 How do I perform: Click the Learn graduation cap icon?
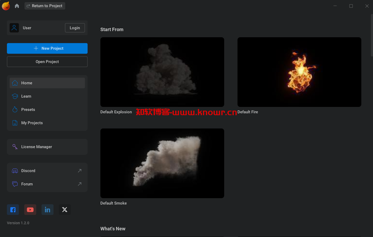tap(15, 96)
